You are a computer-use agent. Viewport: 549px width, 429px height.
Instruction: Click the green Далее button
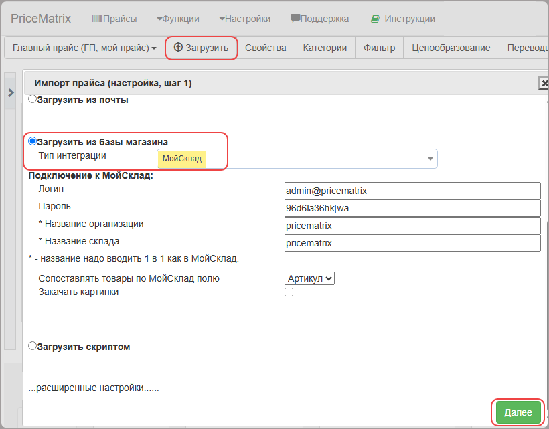(518, 412)
